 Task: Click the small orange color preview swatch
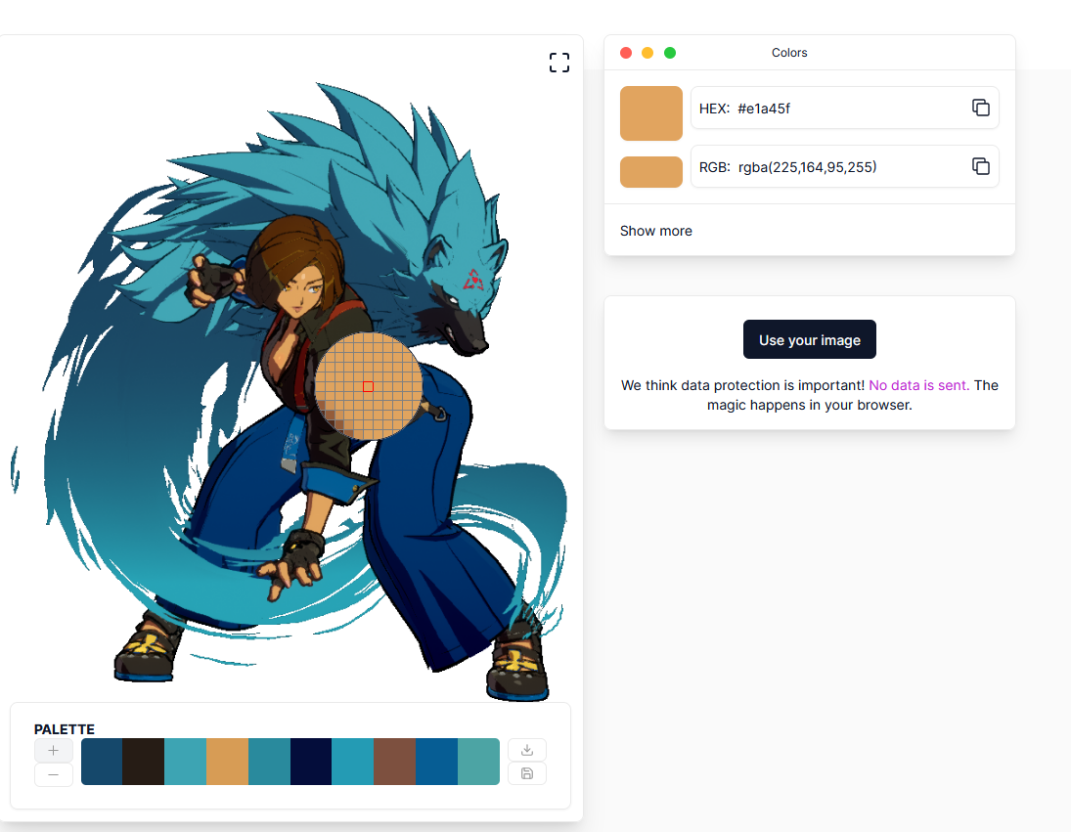651,172
